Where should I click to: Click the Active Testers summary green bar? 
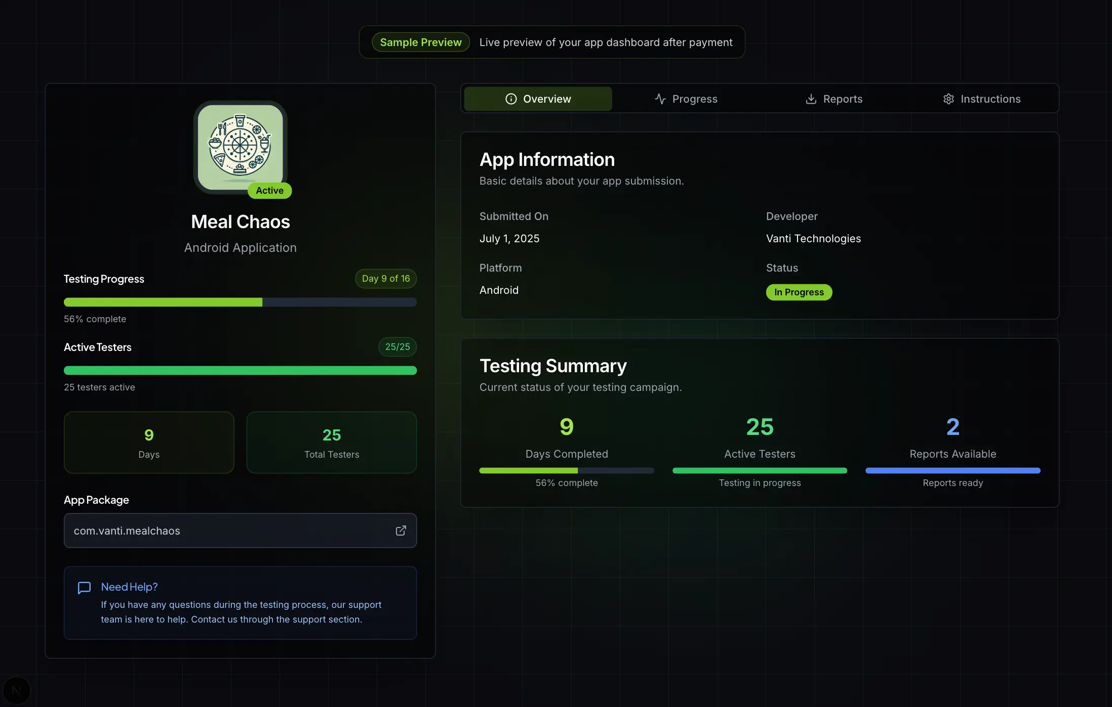pyautogui.click(x=760, y=471)
